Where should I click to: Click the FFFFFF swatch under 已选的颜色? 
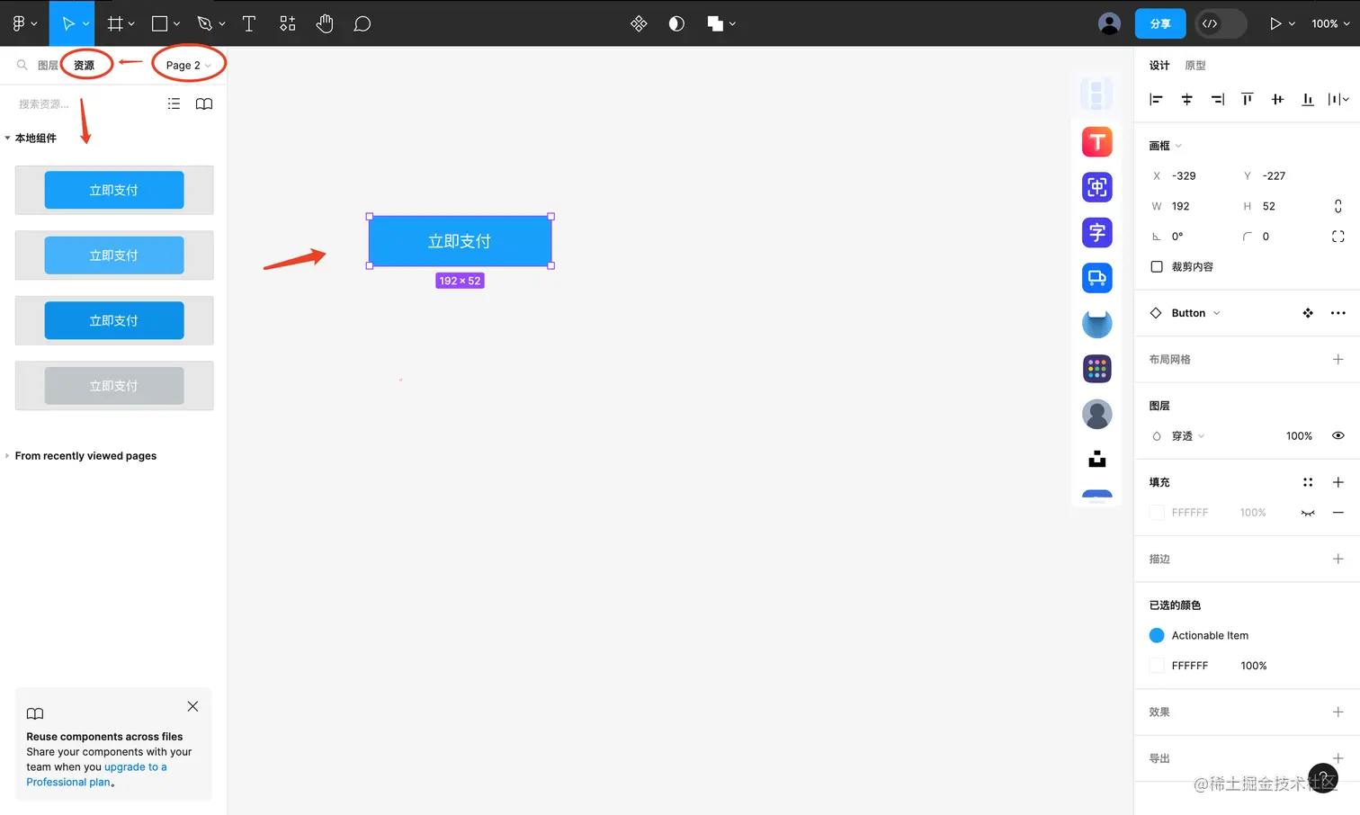point(1157,666)
